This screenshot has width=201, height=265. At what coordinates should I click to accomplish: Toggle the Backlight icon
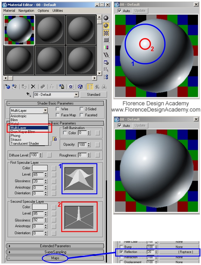pos(106,25)
